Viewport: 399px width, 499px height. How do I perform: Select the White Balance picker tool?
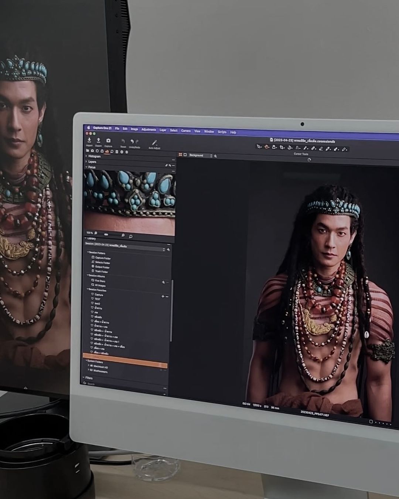(328, 149)
